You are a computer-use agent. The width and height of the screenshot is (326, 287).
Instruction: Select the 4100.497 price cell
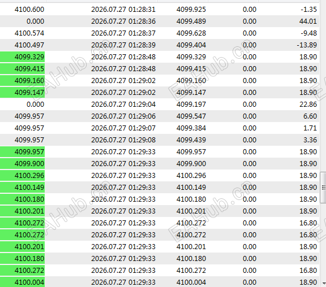29,45
